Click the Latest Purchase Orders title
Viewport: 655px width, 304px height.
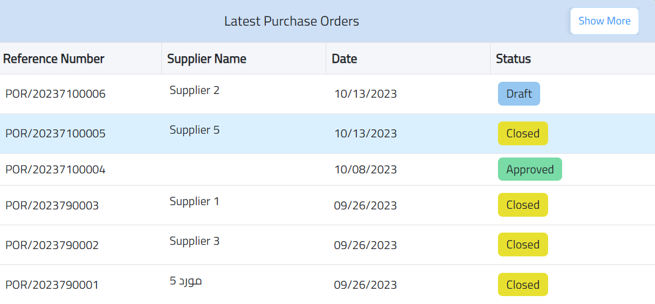[x=291, y=21]
